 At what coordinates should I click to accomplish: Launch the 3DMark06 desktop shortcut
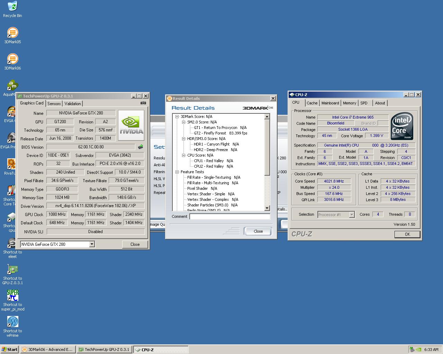coord(12,62)
